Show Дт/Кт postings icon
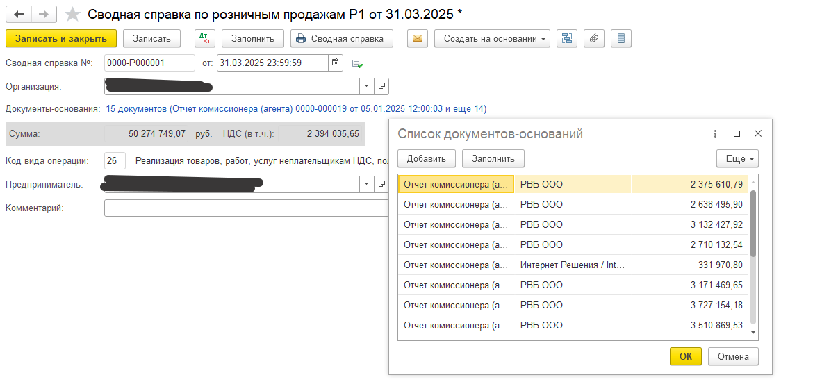Screen dimensions: 822x391 204,38
